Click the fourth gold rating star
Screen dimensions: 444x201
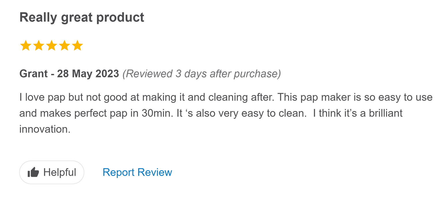coord(64,46)
